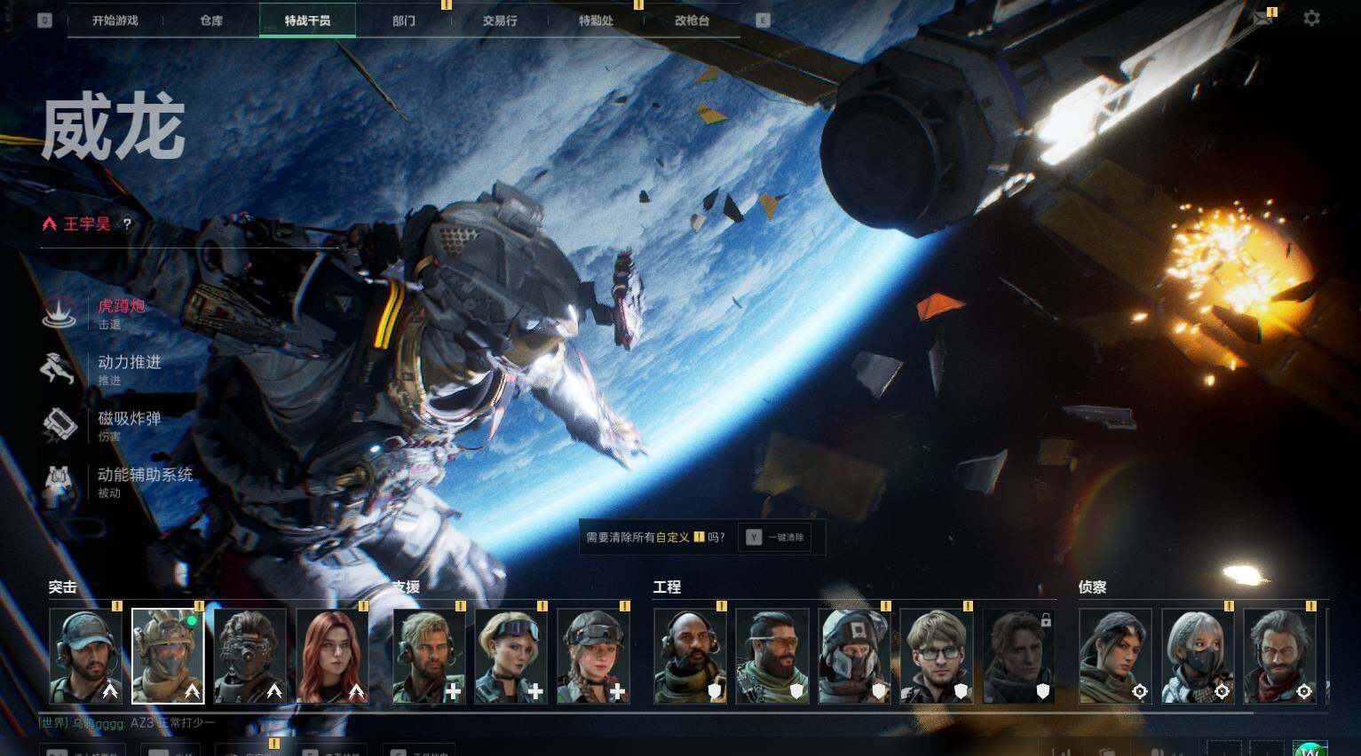Choose the locked 工程 operator
Screen dimensions: 1361x756
click(1019, 656)
